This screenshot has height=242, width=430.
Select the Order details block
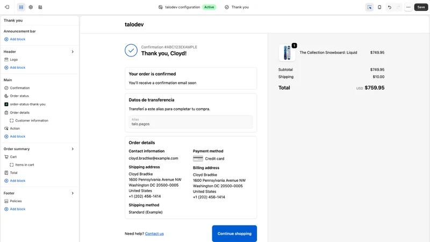point(19,112)
